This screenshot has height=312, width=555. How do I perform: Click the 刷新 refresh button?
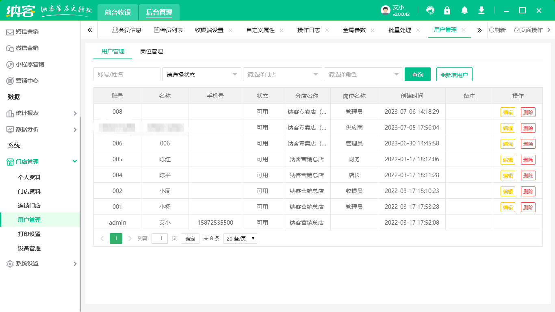coord(497,30)
